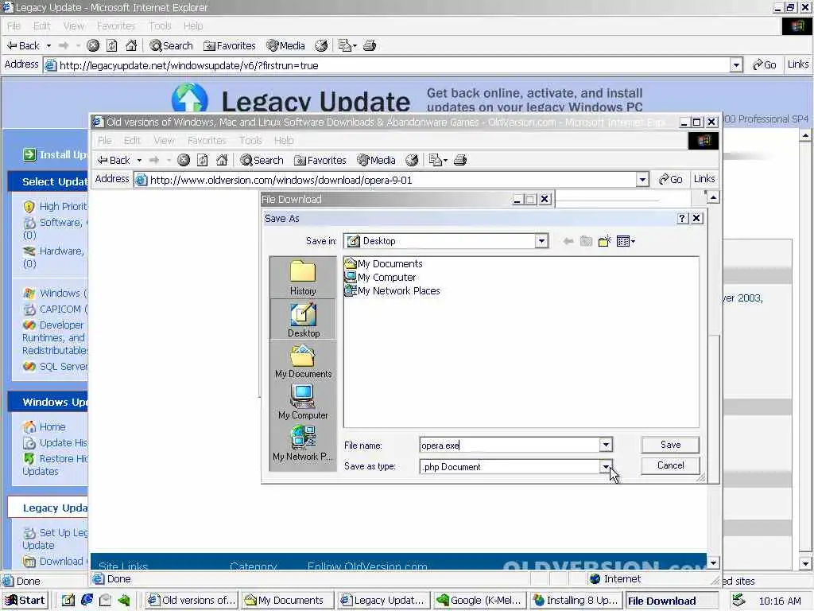Click Stop icon in Legacy Update window
Screen dimensions: 814x611
93,45
